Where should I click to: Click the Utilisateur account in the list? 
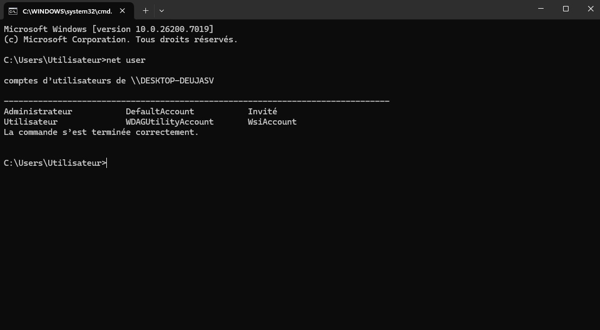pyautogui.click(x=30, y=121)
